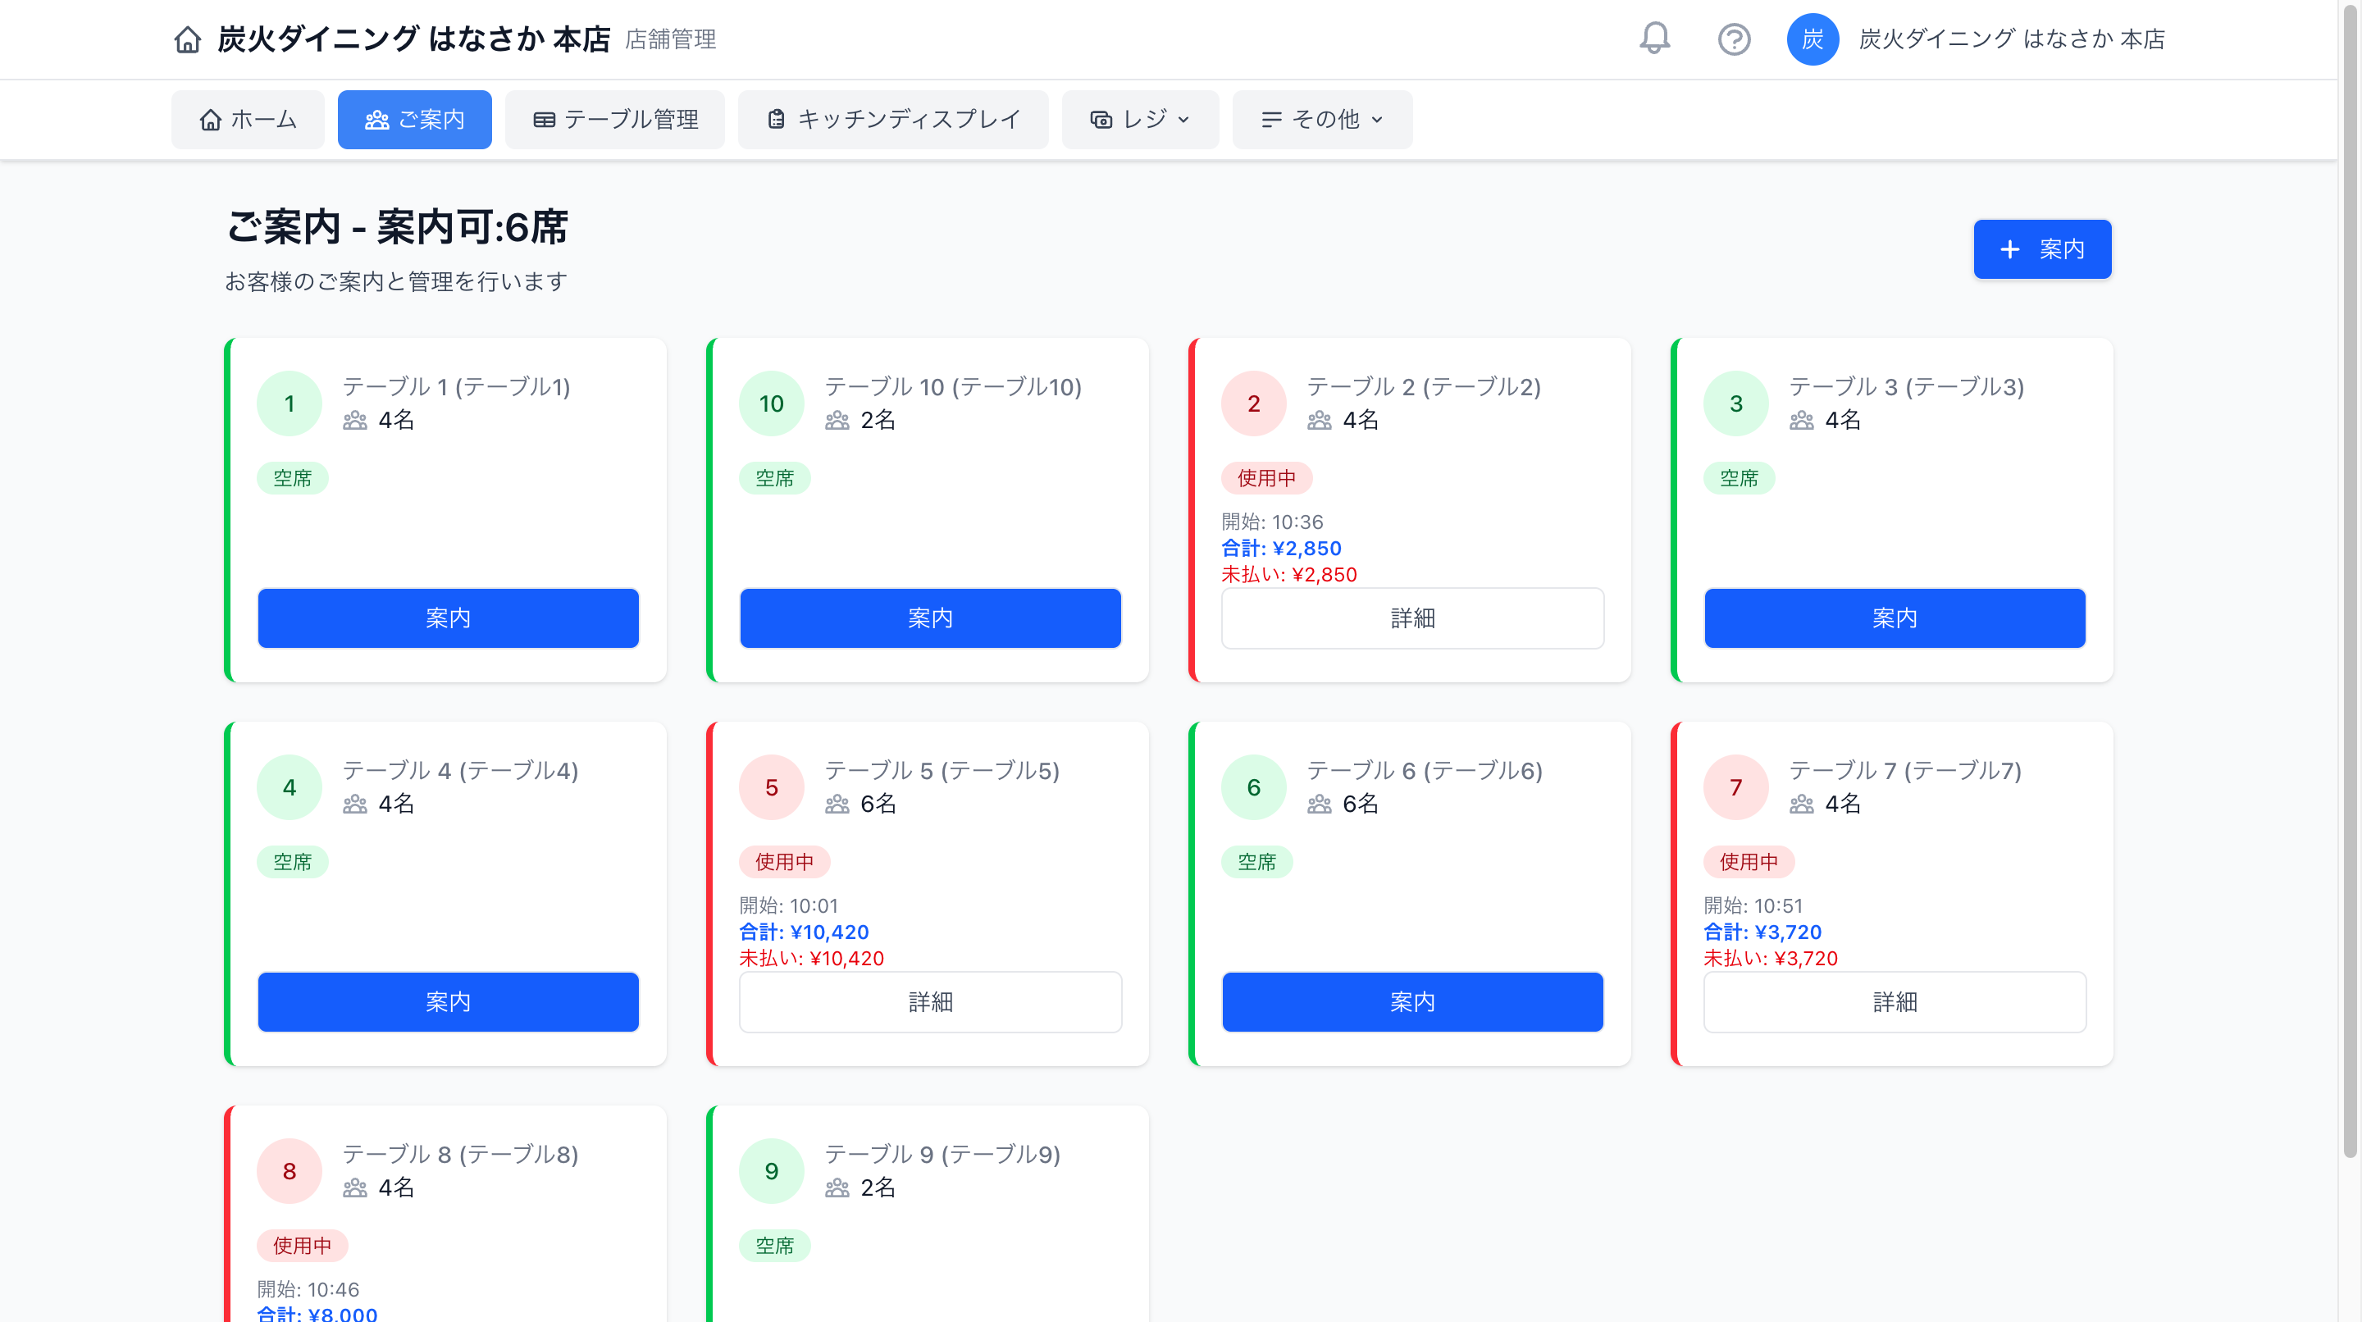Click the label テーブル 6 (テーブル6)
Viewport: 2362px width, 1322px height.
pyautogui.click(x=1425, y=771)
